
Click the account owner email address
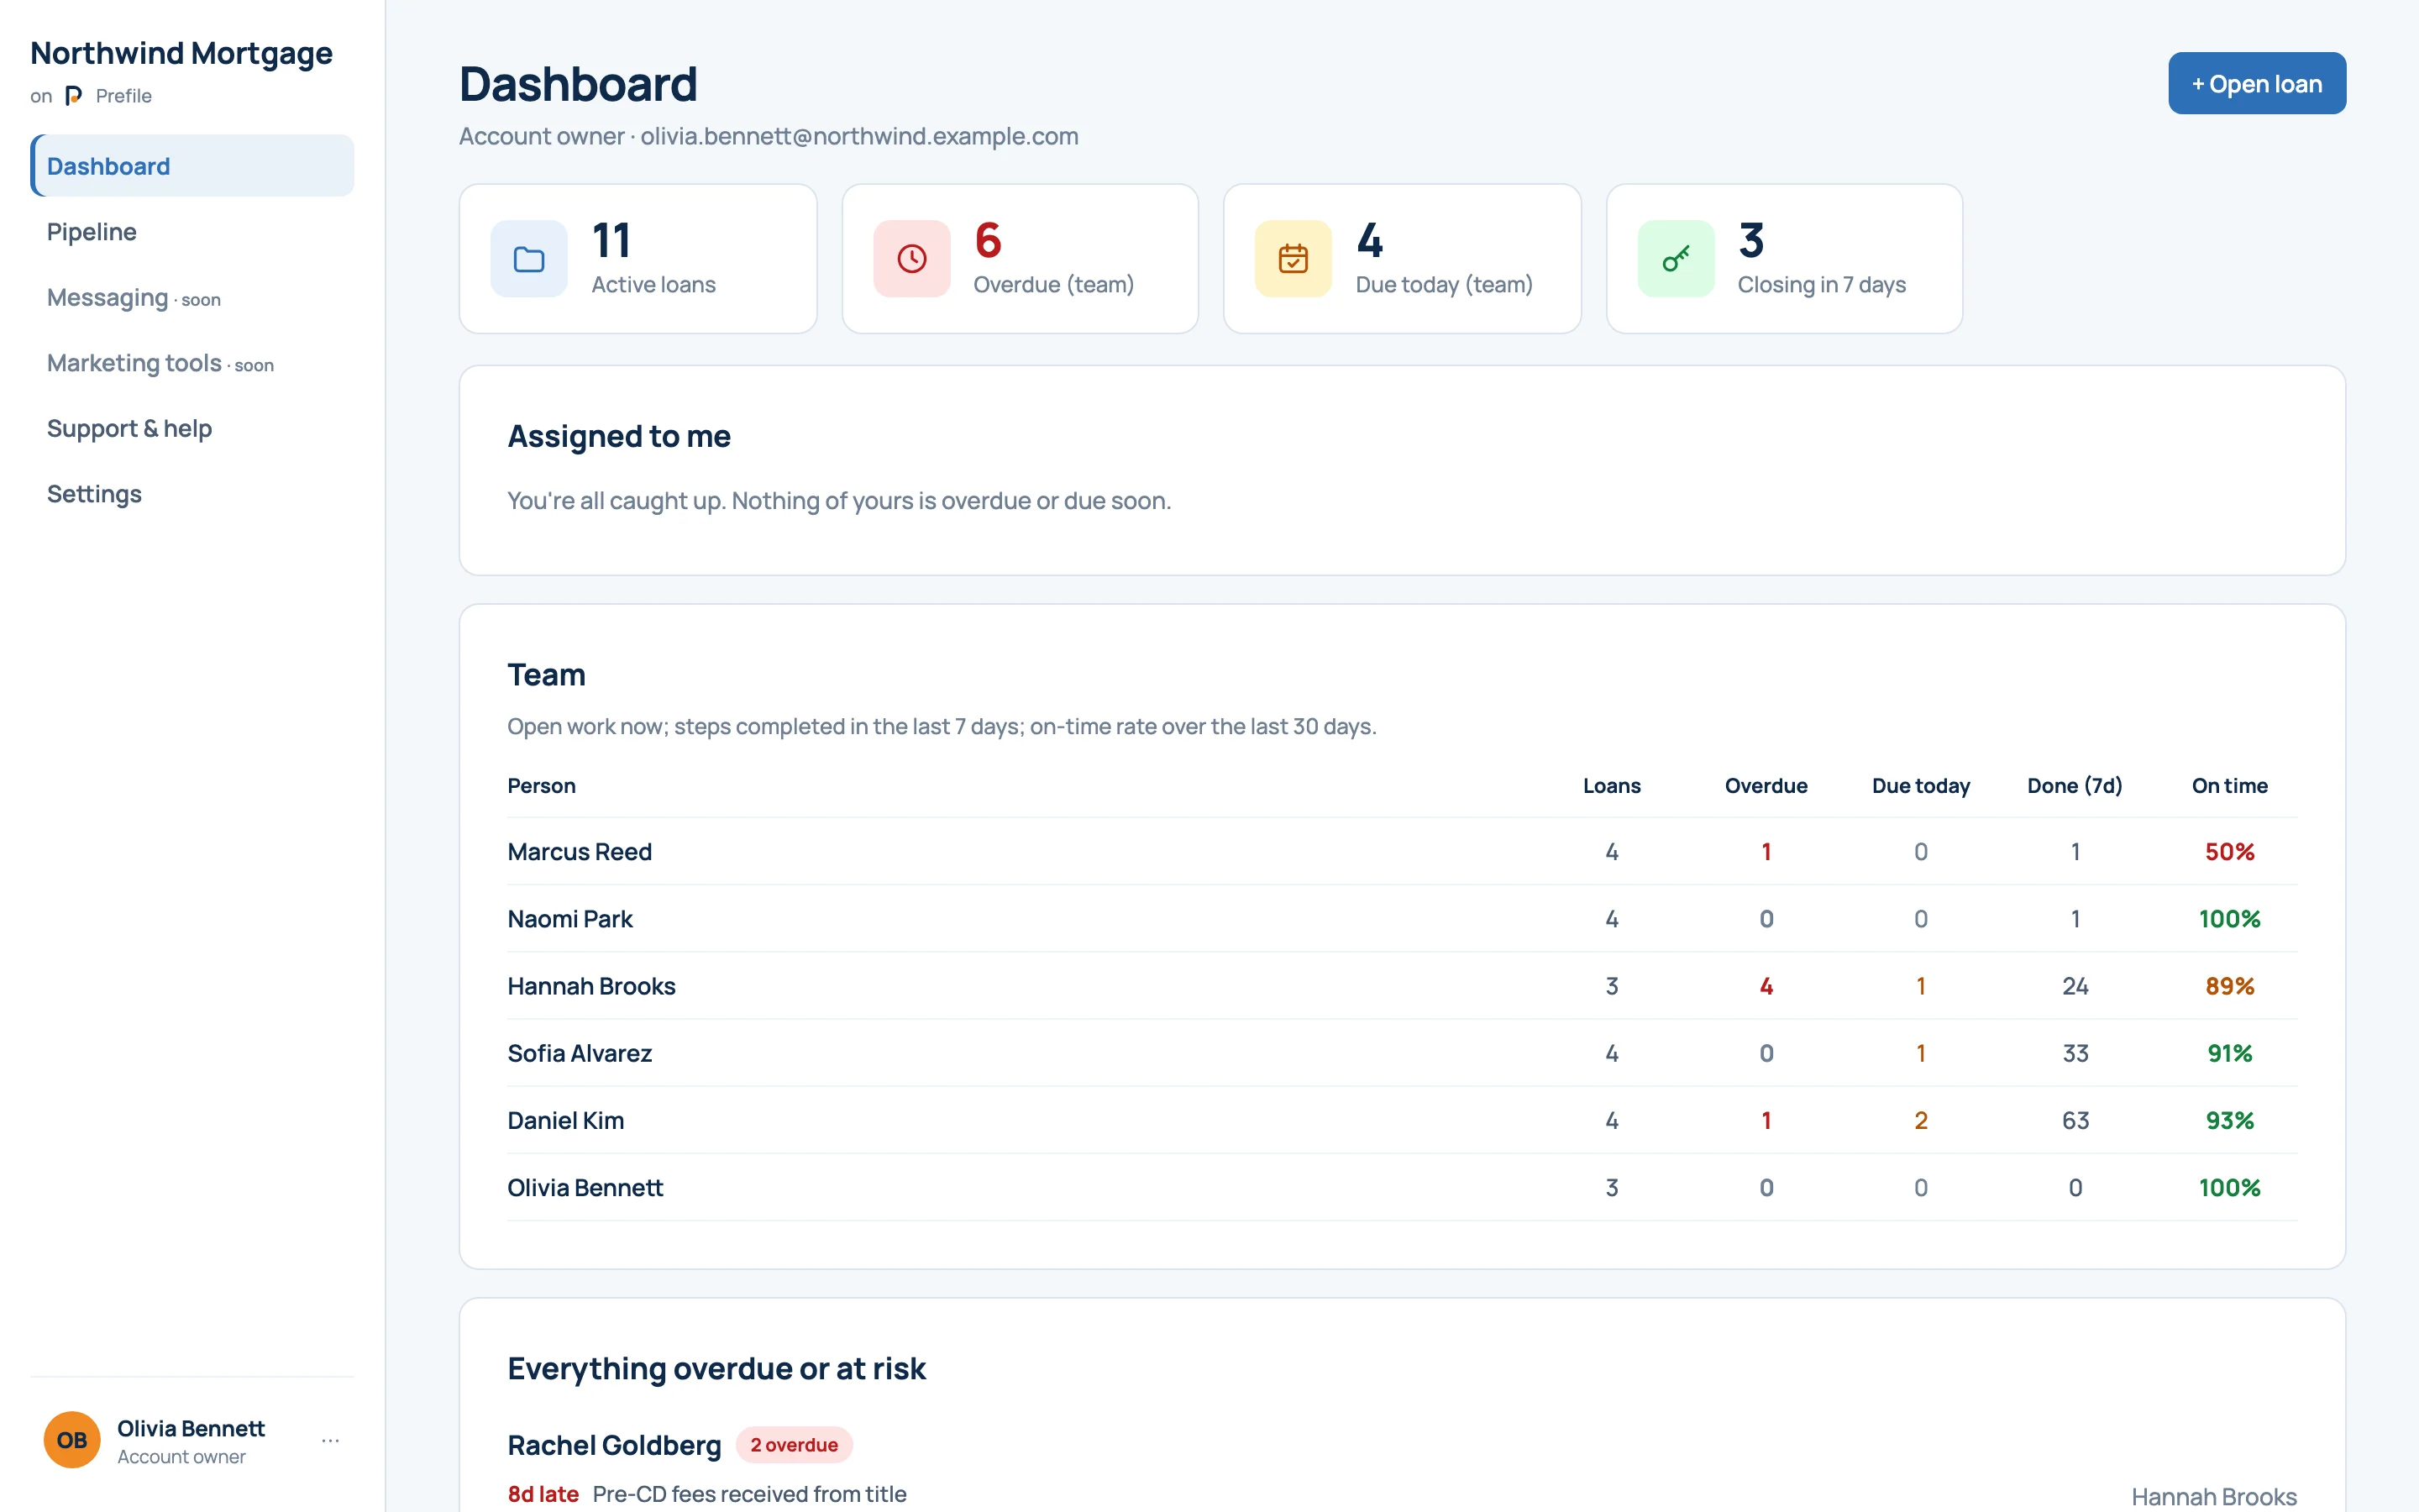(859, 136)
